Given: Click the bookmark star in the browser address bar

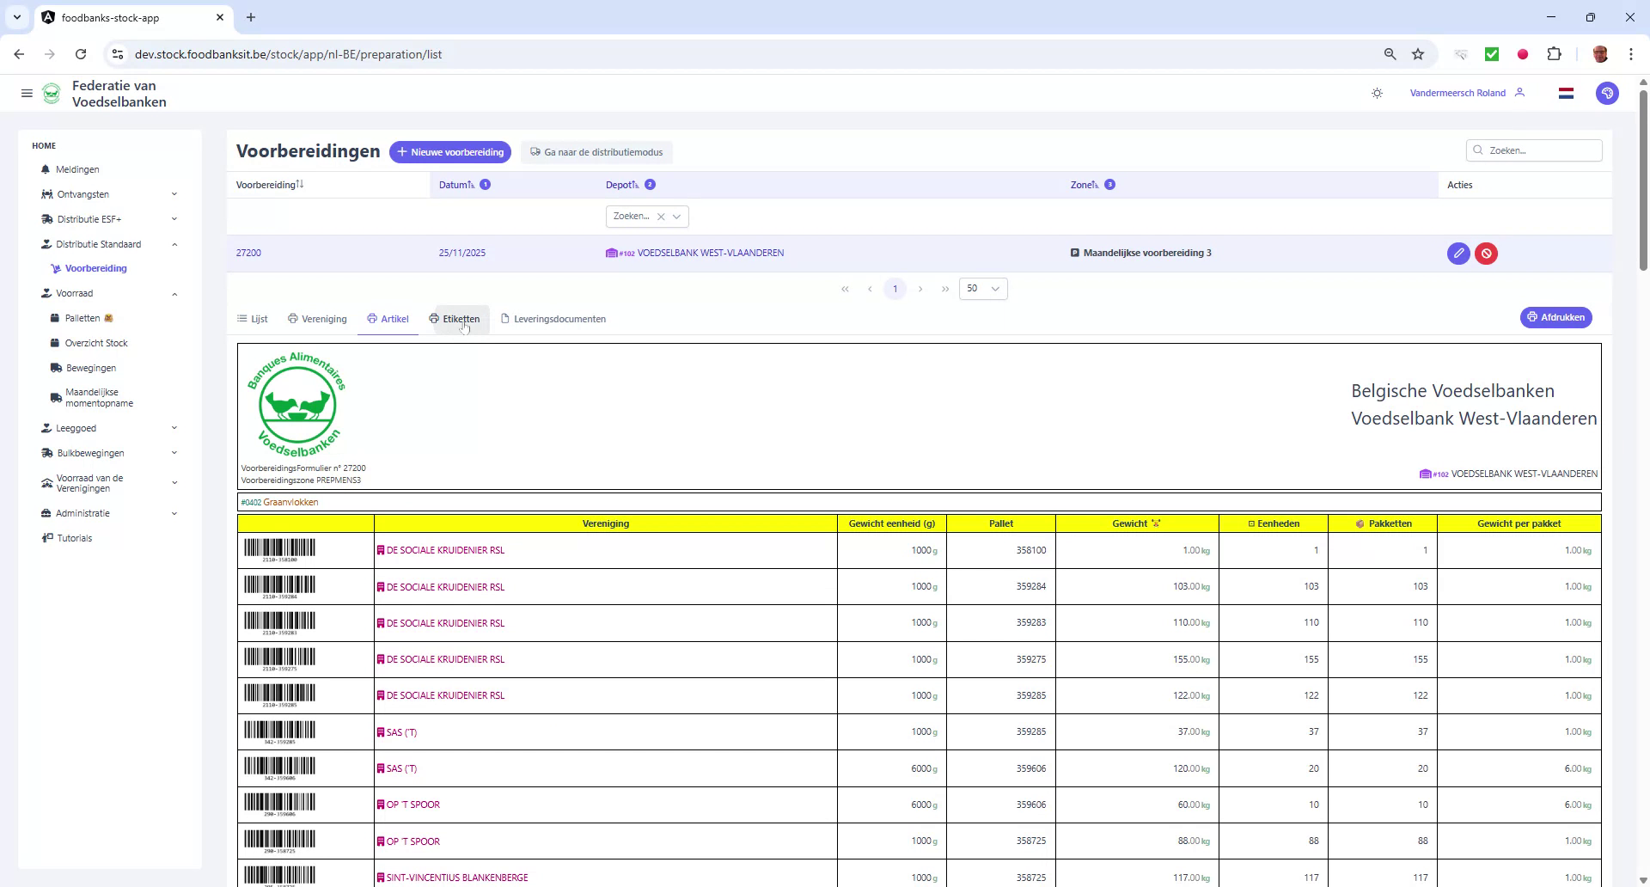Looking at the screenshot, I should coord(1418,53).
